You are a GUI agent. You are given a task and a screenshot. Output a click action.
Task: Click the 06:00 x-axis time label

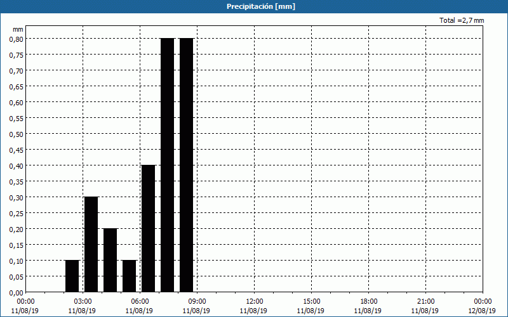(140, 302)
